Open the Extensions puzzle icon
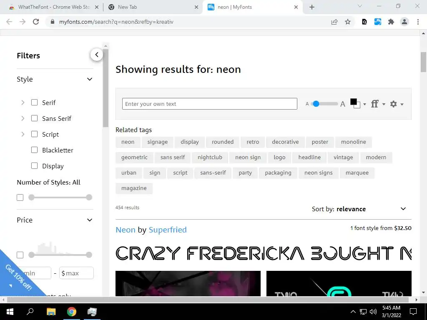The width and height of the screenshot is (427, 320). pyautogui.click(x=391, y=22)
